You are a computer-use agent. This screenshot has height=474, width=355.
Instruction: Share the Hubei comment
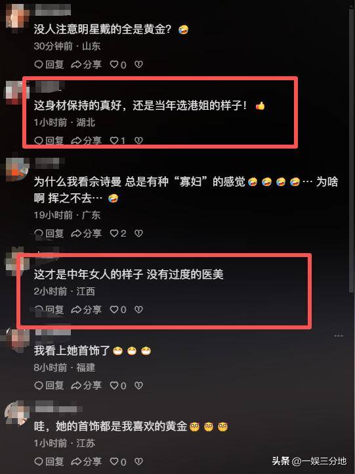point(86,141)
